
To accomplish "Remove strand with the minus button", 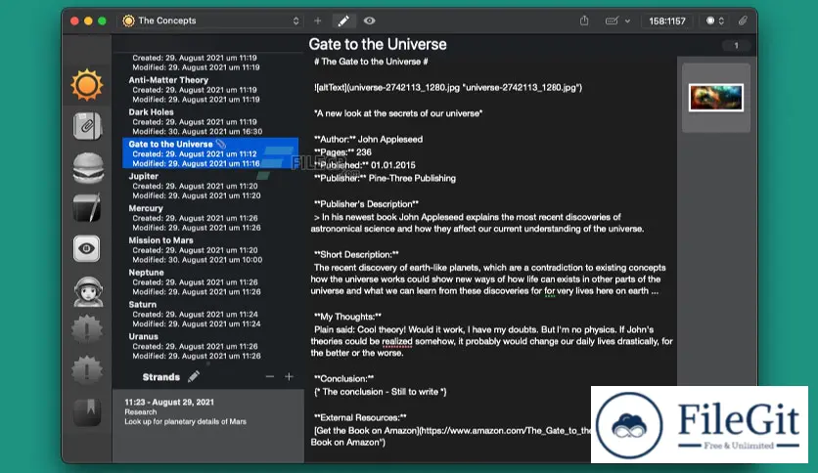I will [x=270, y=376].
